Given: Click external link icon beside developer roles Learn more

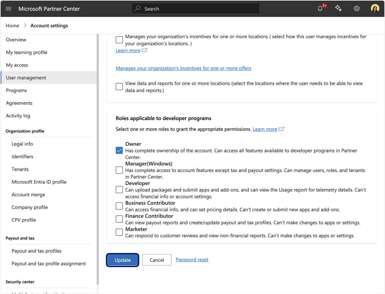Looking at the screenshot, I should pyautogui.click(x=281, y=129).
